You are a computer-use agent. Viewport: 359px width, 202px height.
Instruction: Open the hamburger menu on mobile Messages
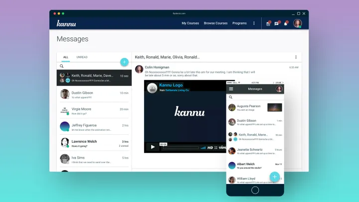pos(231,89)
